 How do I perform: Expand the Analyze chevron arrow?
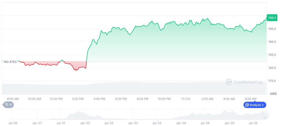263,105
